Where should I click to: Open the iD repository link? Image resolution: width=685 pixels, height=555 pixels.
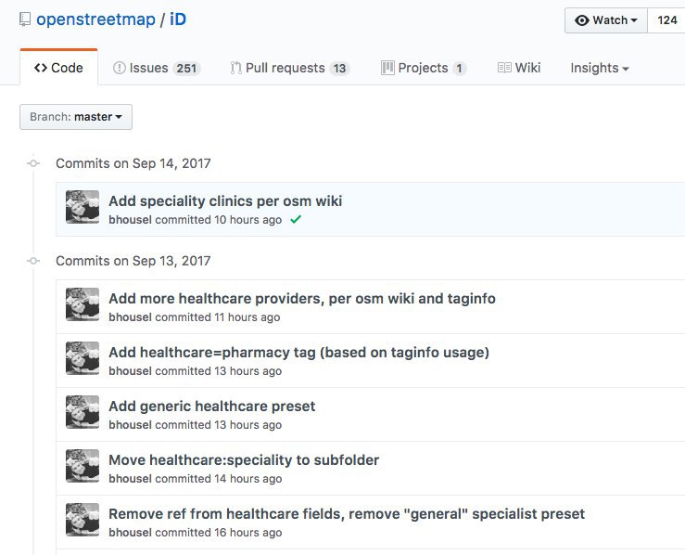click(x=178, y=19)
